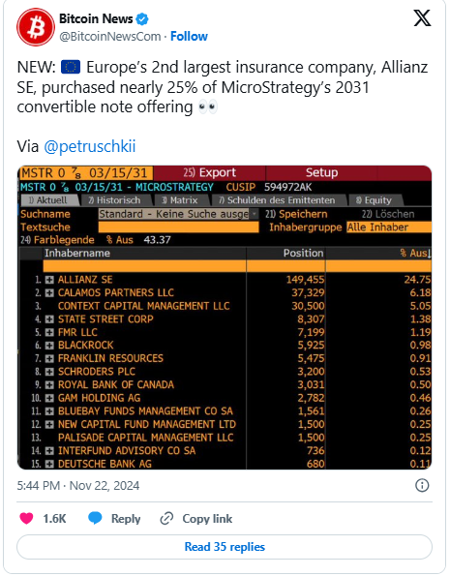Image resolution: width=450 pixels, height=576 pixels.
Task: Expand the BLACKROCK holder row
Action: click(49, 346)
